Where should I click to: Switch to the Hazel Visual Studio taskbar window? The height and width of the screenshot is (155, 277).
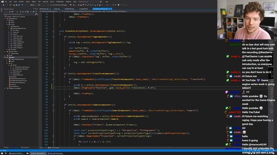[38, 153]
